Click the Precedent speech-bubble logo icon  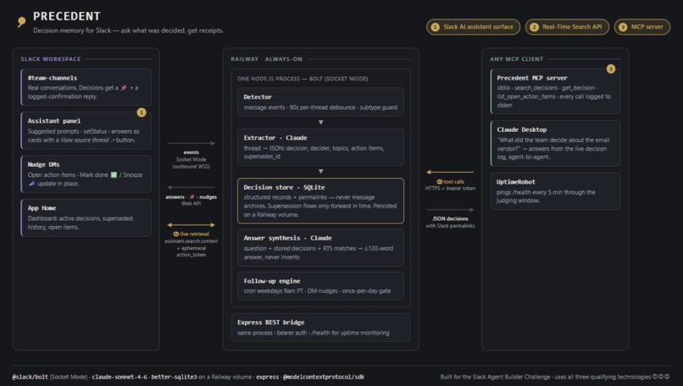tap(21, 22)
